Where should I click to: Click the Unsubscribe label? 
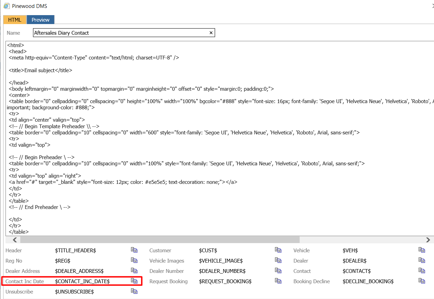tap(19, 292)
